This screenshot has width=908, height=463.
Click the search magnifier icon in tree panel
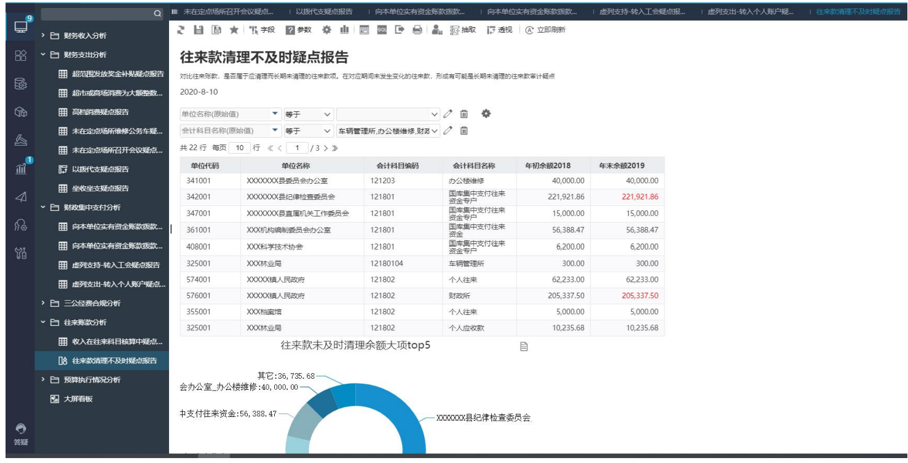(157, 13)
